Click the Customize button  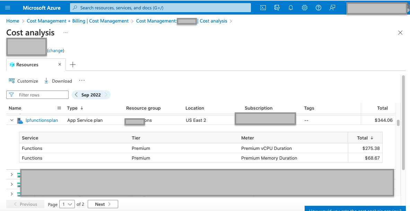[24, 81]
